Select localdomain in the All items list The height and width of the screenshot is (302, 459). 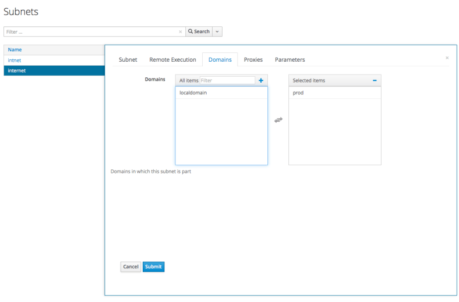click(193, 93)
